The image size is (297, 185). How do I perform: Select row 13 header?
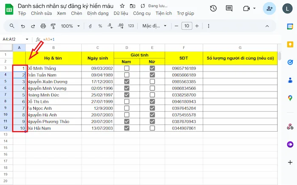[6, 135]
